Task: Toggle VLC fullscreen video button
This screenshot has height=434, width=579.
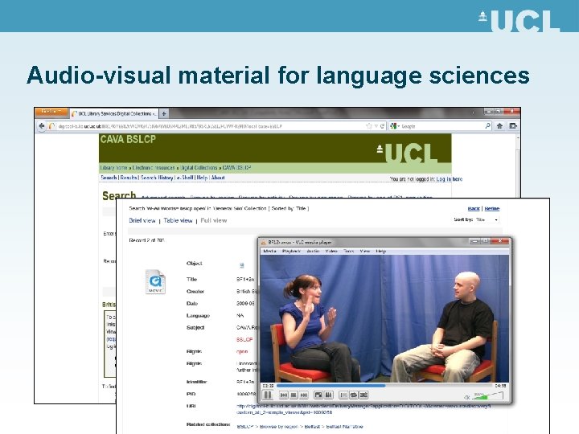Action: (x=318, y=395)
